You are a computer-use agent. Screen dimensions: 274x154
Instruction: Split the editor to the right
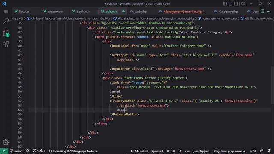point(262,12)
